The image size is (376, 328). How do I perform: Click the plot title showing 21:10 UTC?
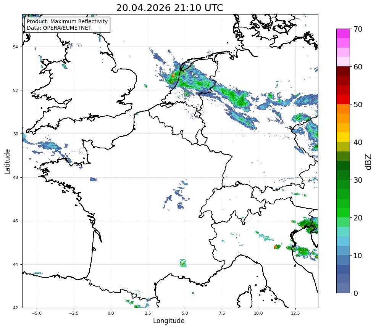(x=169, y=8)
